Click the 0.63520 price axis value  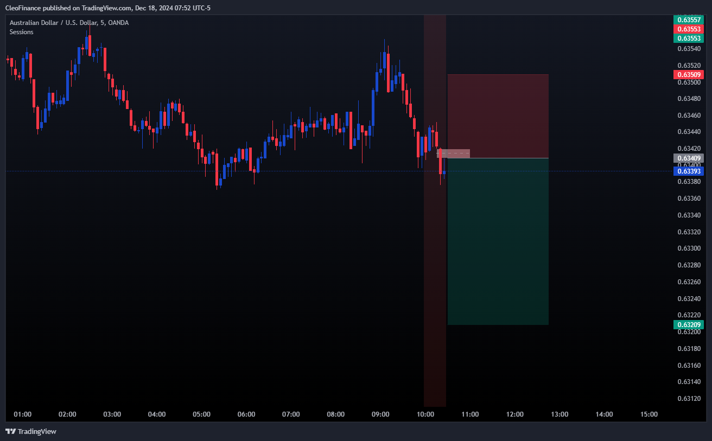(x=689, y=66)
